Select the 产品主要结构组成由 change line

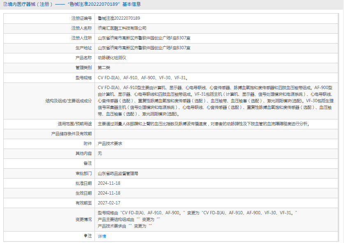point(129,219)
